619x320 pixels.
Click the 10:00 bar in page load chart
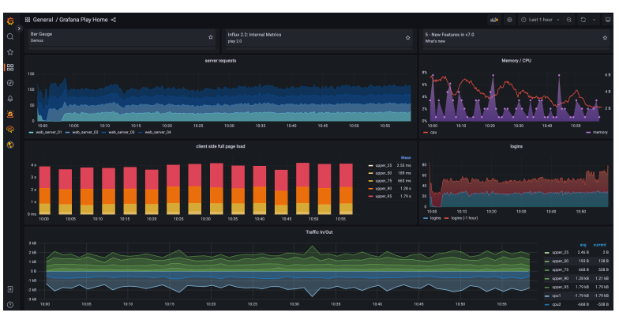pos(44,190)
